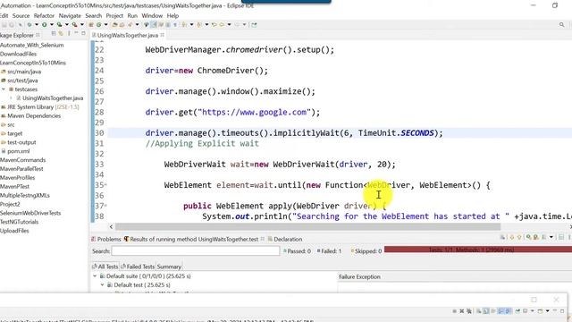Viewport: 572px width, 322px height.
Task: Click the TestNG icon on the Results tab
Action: click(126, 239)
